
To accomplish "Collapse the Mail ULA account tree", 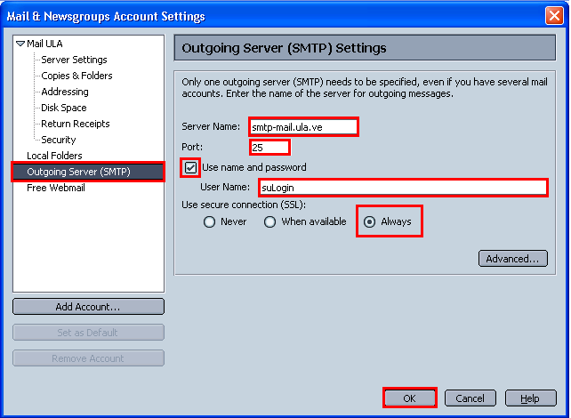I will point(20,44).
